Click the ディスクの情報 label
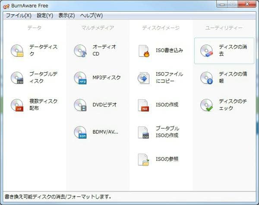The height and width of the screenshot is (205, 259). coord(233,77)
